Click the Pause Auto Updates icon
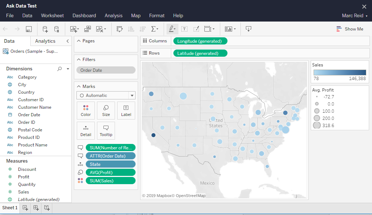 tap(57, 29)
